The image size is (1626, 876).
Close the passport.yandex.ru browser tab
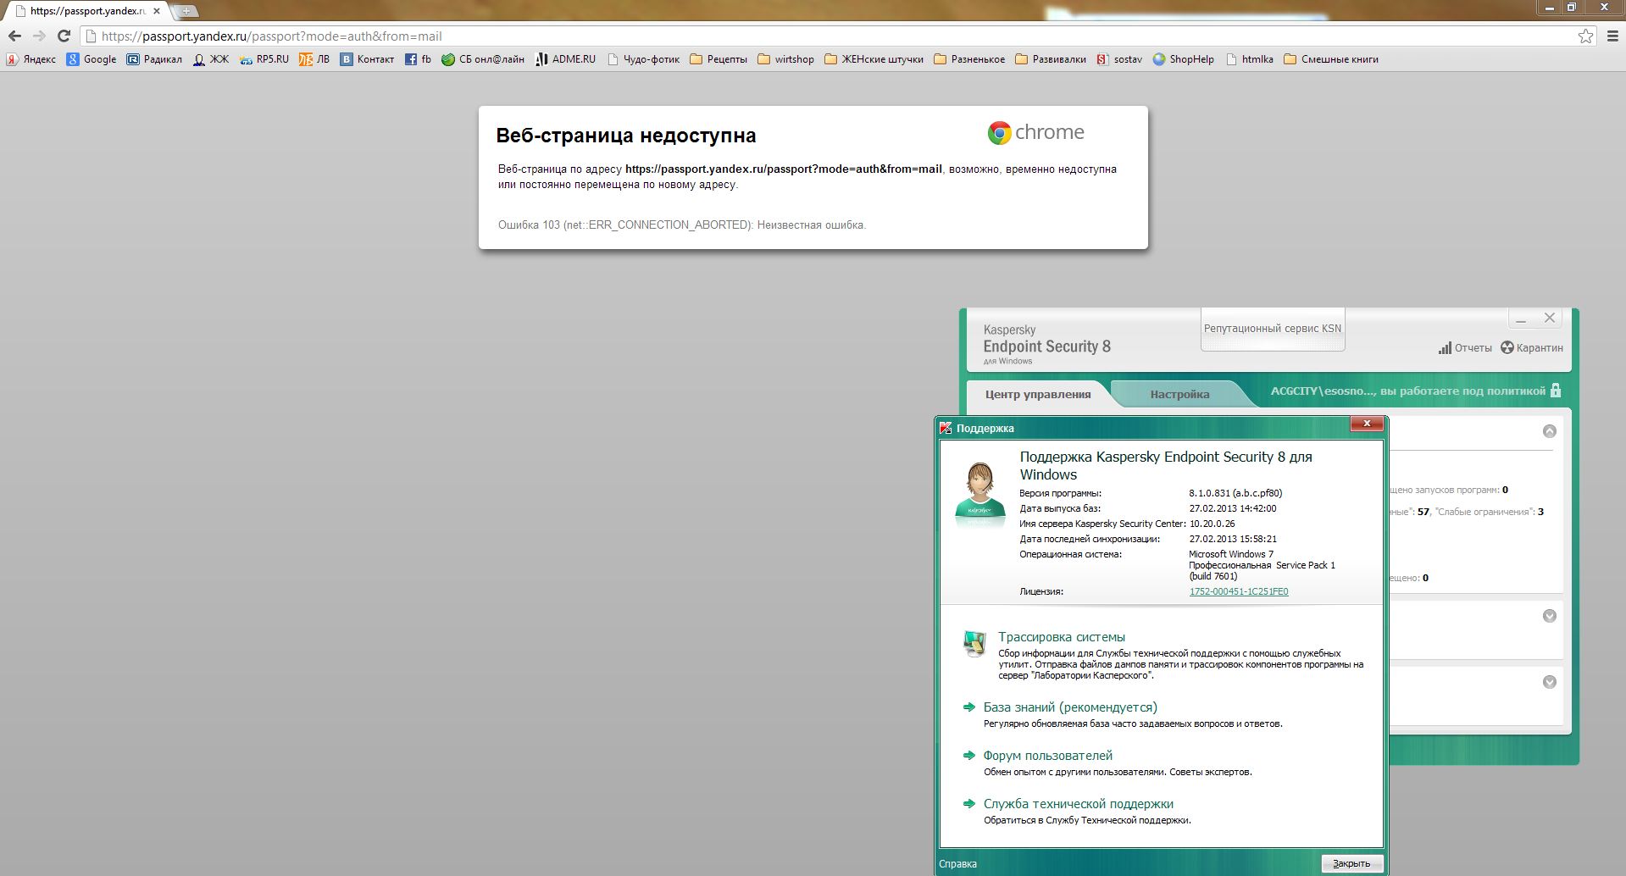[x=156, y=11]
